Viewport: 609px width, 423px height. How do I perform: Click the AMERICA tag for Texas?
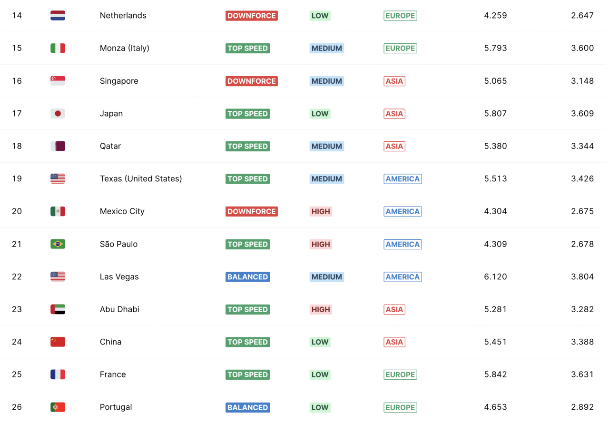pos(403,179)
